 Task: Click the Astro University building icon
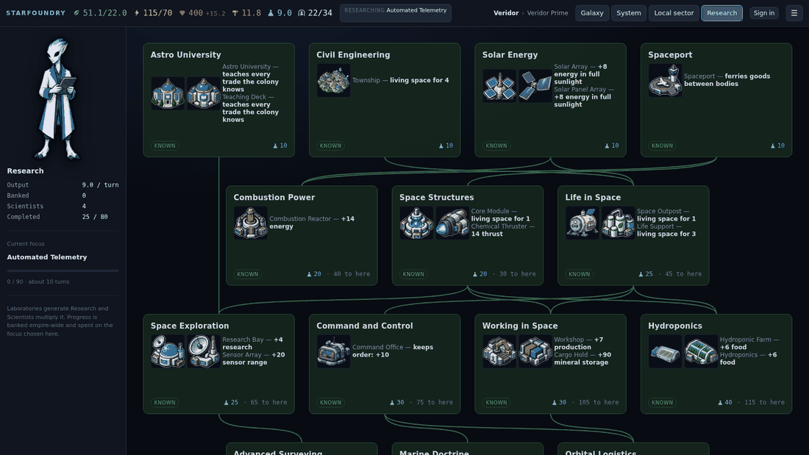(168, 93)
